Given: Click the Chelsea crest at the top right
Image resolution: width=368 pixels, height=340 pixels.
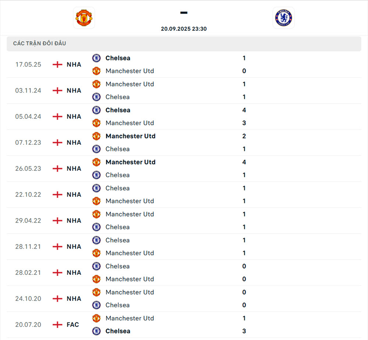Looking at the screenshot, I should coord(283,18).
